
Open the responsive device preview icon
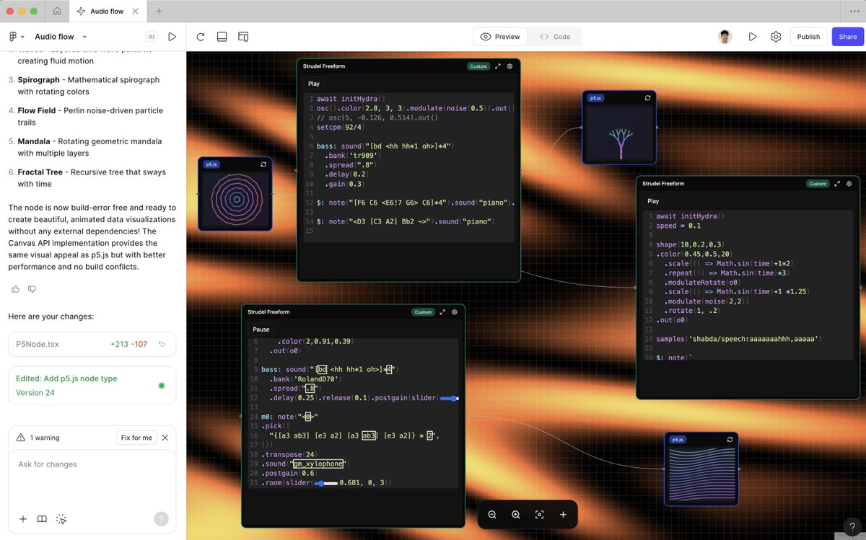(243, 37)
